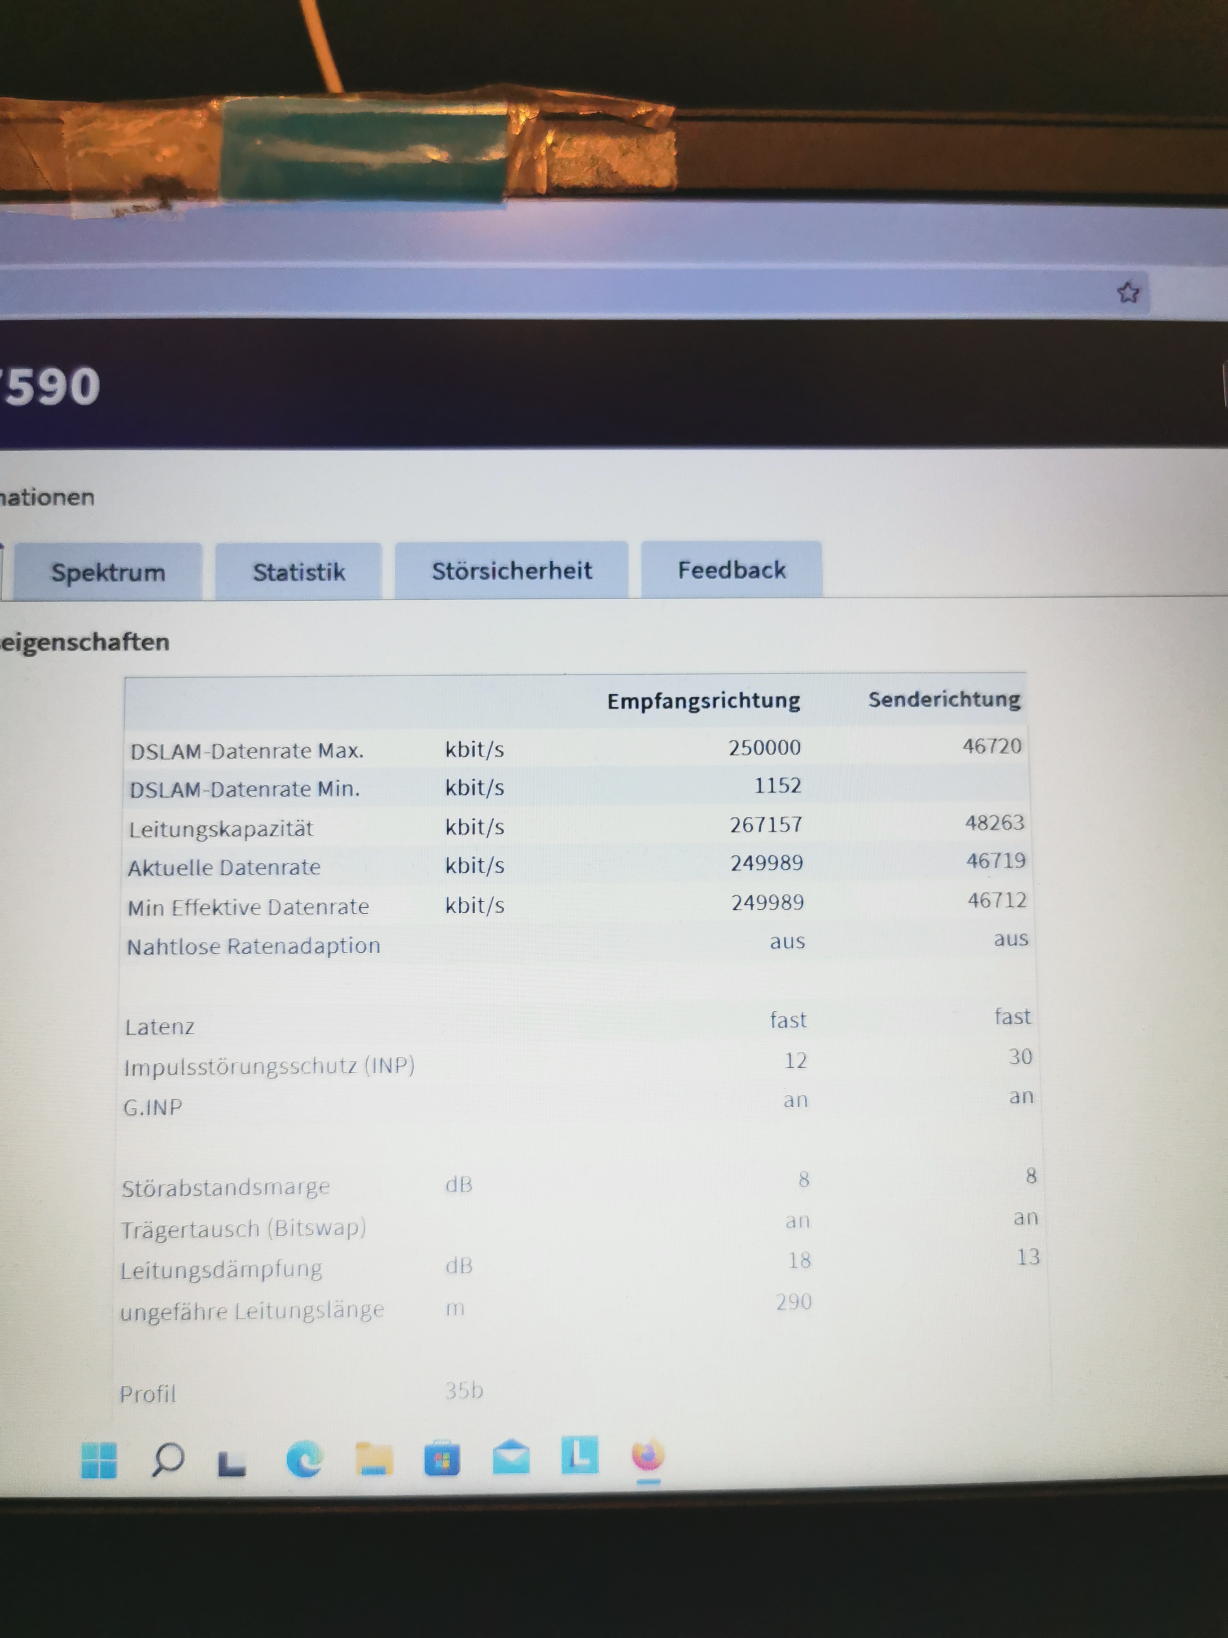Viewport: 1228px width, 1638px height.
Task: Switch to the Spektrum tab
Action: pos(108,572)
